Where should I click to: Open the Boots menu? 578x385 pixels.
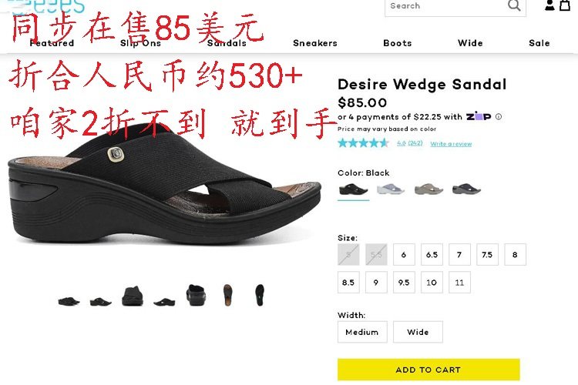pyautogui.click(x=398, y=43)
